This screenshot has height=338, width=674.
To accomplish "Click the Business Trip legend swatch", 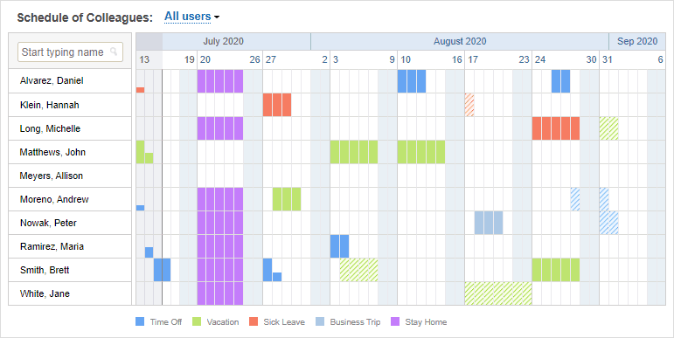I will [x=320, y=321].
